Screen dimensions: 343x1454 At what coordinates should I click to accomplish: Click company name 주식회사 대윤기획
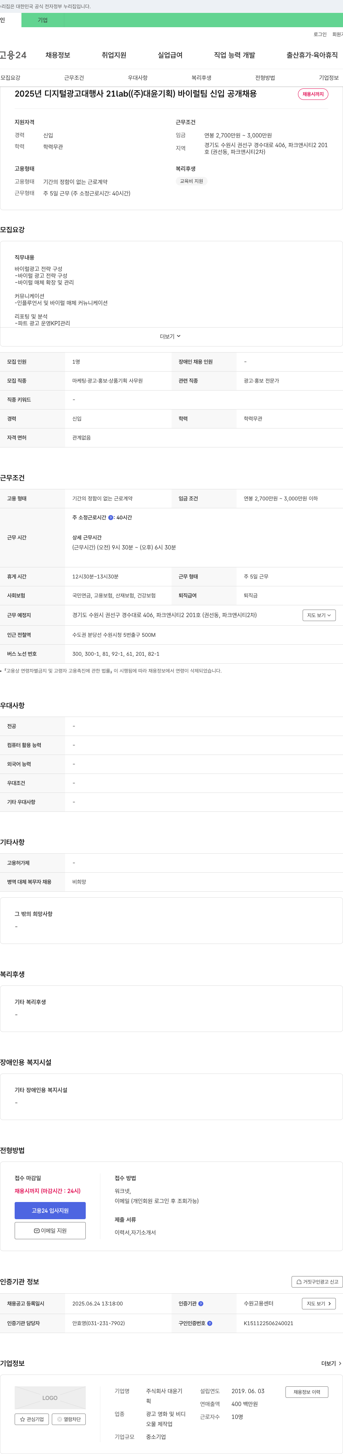(x=164, y=1396)
